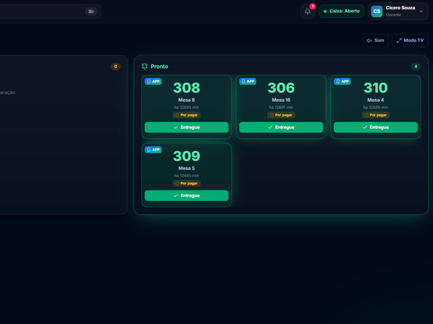433x324 pixels.
Task: Click the keyboard shortcut key in search field
Action: [91, 11]
